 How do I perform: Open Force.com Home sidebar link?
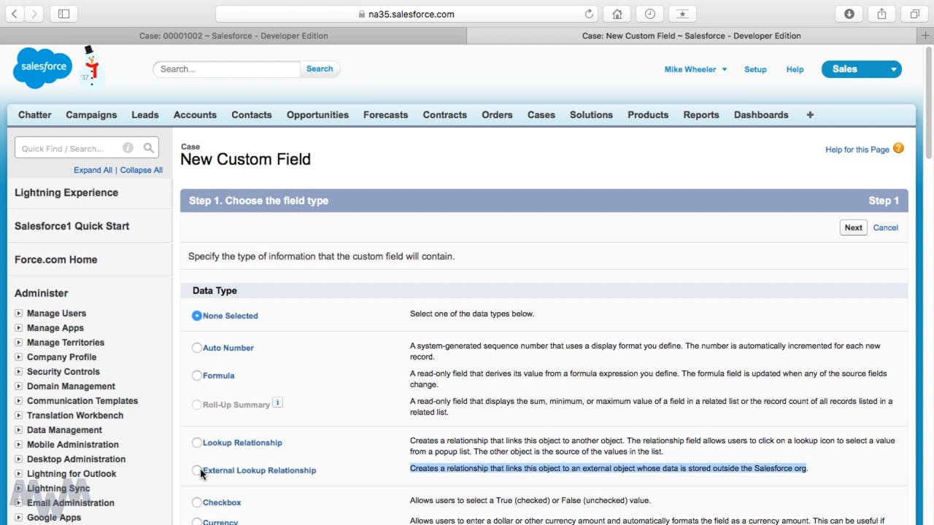55,260
